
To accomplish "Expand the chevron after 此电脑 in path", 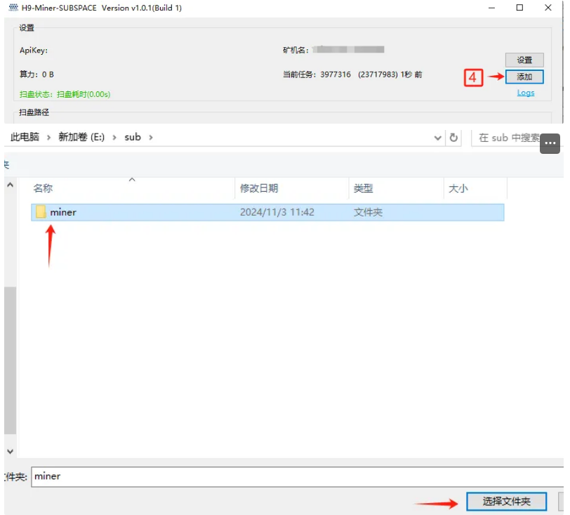I will [x=49, y=138].
